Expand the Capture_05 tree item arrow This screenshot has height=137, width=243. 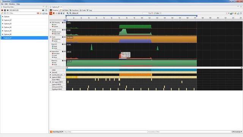[3, 31]
